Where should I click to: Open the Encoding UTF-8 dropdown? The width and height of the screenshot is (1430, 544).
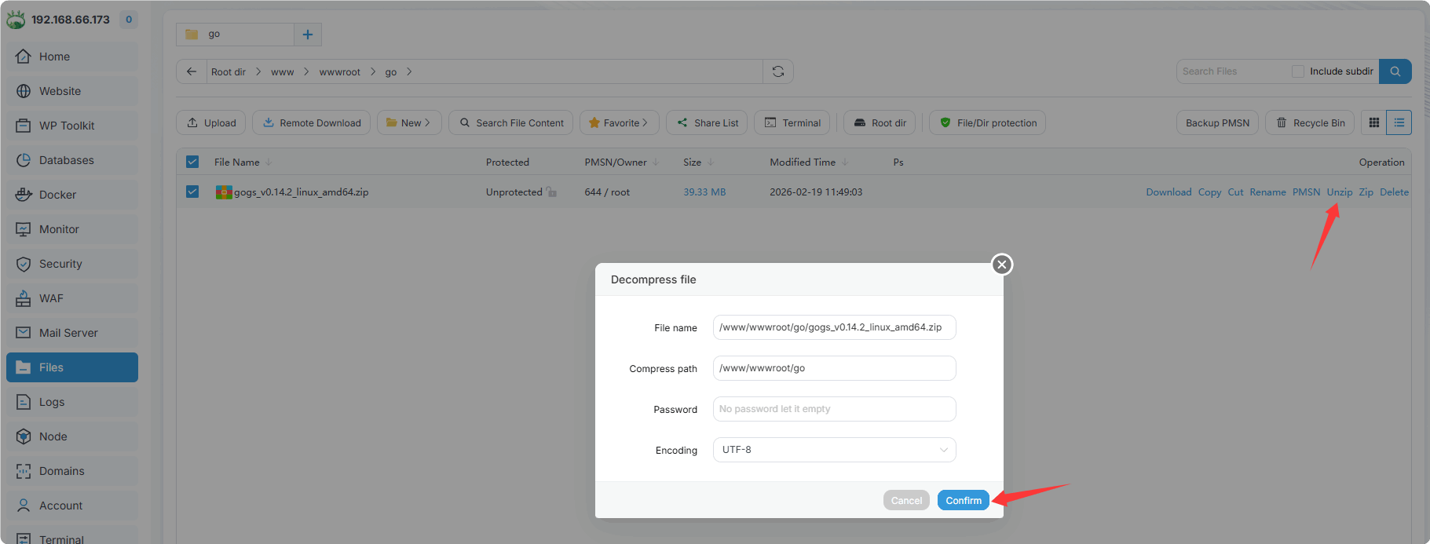tap(834, 450)
